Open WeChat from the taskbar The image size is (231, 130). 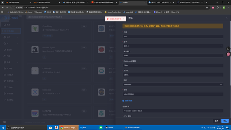click(x=101, y=128)
